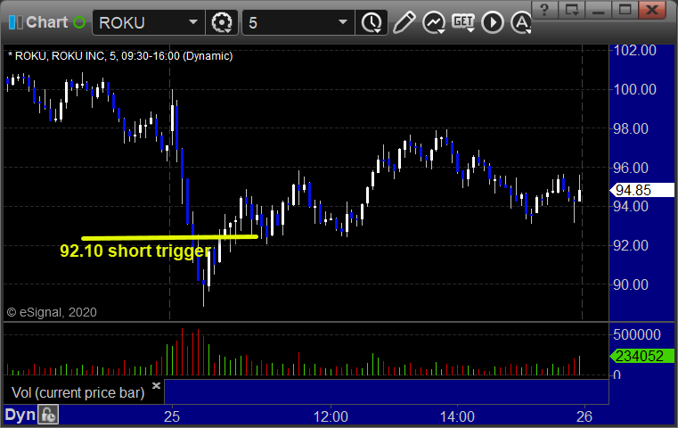Click the Chart window title label
The width and height of the screenshot is (678, 428).
[x=46, y=22]
